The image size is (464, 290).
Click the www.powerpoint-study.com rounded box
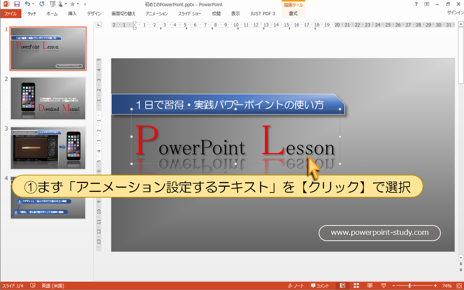(x=380, y=233)
